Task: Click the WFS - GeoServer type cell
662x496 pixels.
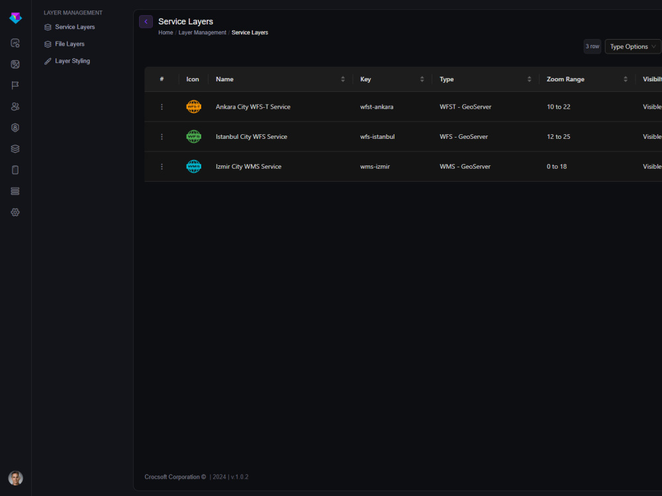Action: tap(463, 137)
